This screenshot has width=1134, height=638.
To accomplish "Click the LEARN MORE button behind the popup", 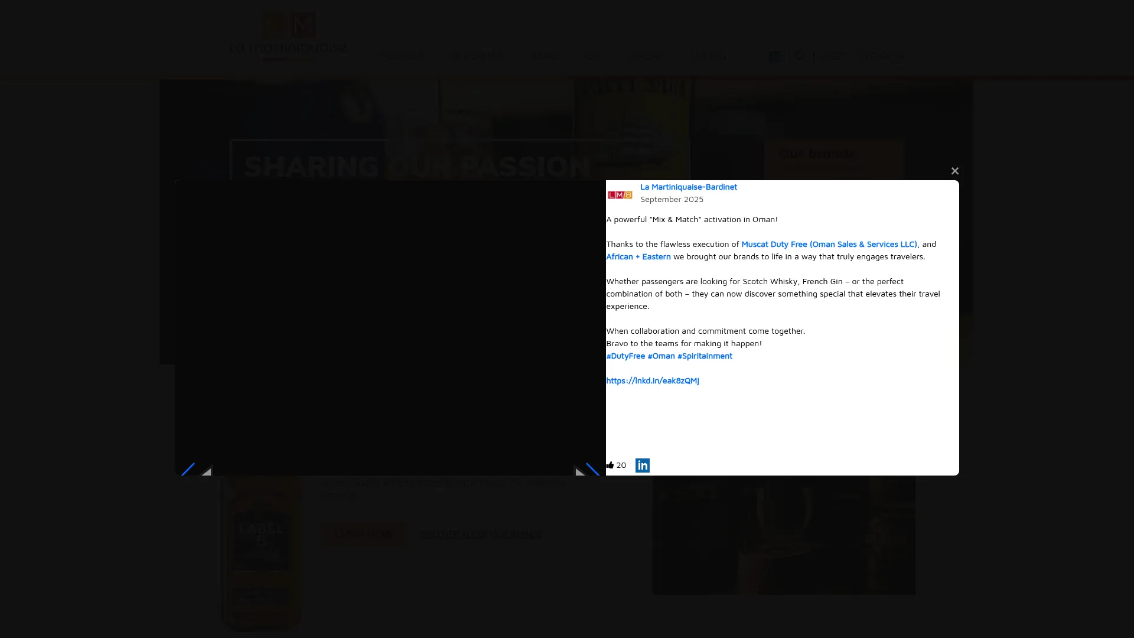I will (363, 534).
